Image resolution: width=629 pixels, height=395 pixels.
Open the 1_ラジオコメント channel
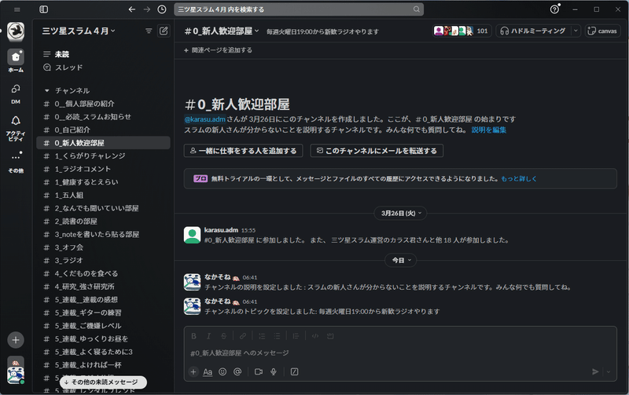104,169
